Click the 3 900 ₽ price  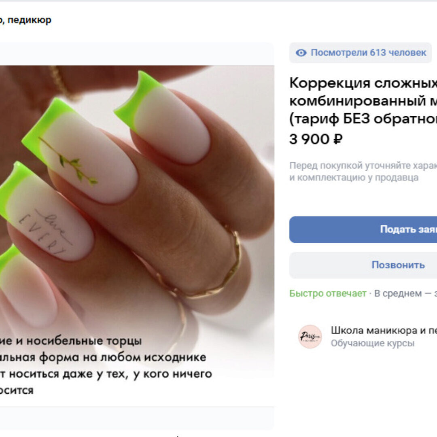pos(316,139)
